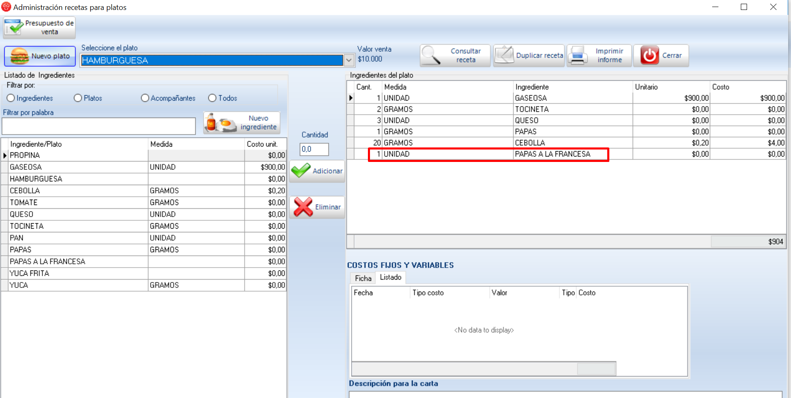The image size is (791, 398).
Task: Click the Nuevo plato hamburger icon
Action: (x=19, y=56)
